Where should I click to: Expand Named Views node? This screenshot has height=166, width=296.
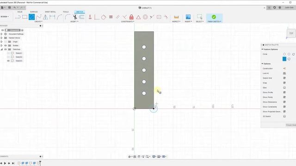tap(2, 38)
